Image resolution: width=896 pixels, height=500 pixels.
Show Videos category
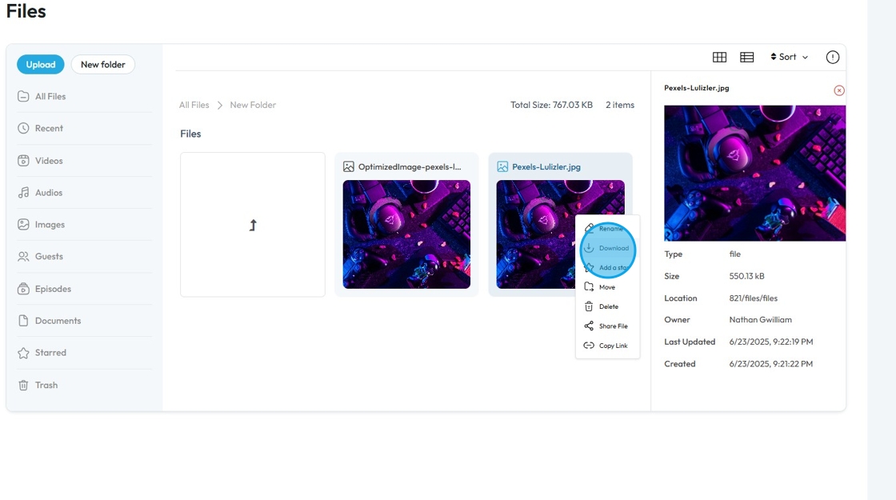pyautogui.click(x=49, y=161)
